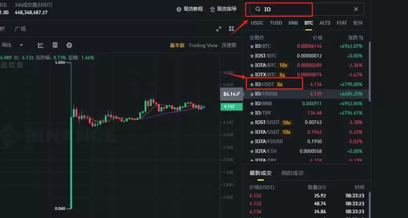Switch to the ALTS market tab
The image size is (408, 218).
click(x=325, y=23)
